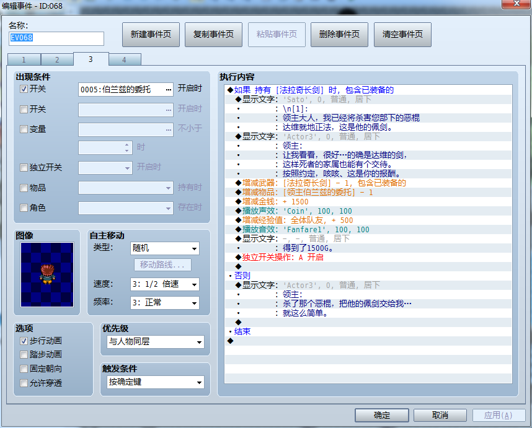The image size is (532, 428).
Task: Enable the 物品 condition checkbox
Action: 24,188
